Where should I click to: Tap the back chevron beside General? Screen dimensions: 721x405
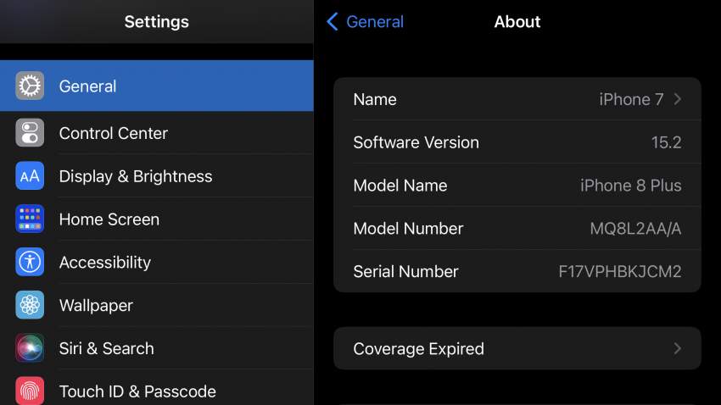(x=333, y=22)
